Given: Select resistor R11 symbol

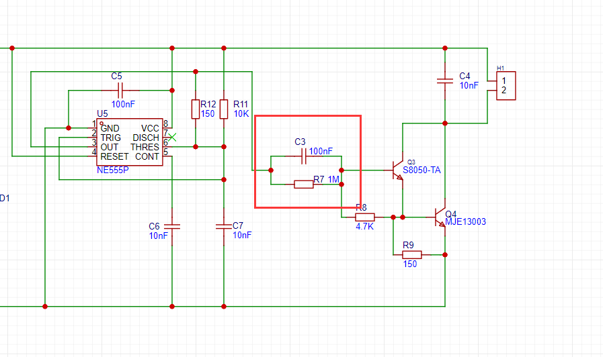Looking at the screenshot, I should (x=224, y=109).
